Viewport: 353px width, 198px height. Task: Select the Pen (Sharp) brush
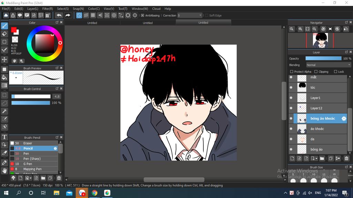point(34,159)
